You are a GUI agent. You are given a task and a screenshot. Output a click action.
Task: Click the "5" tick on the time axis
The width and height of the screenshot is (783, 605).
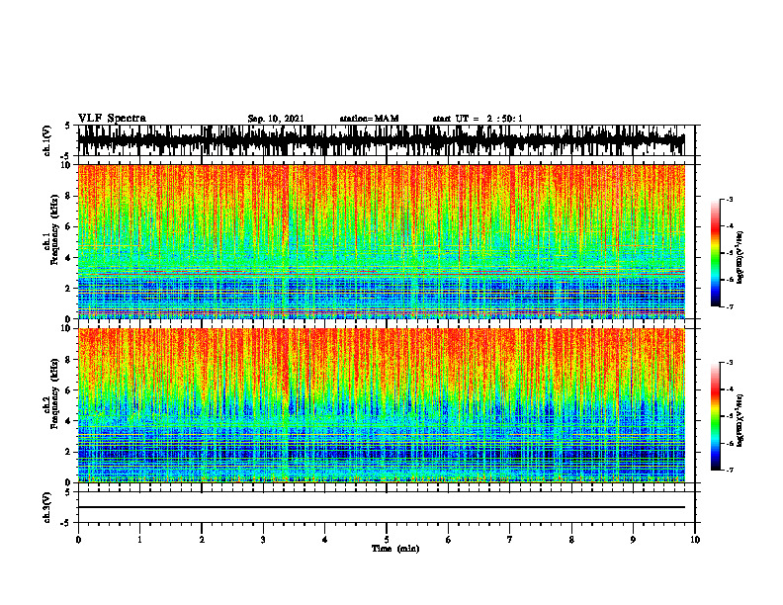[x=387, y=540]
